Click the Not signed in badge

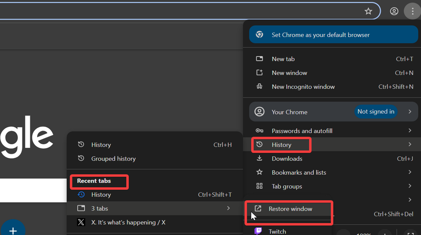[376, 112]
